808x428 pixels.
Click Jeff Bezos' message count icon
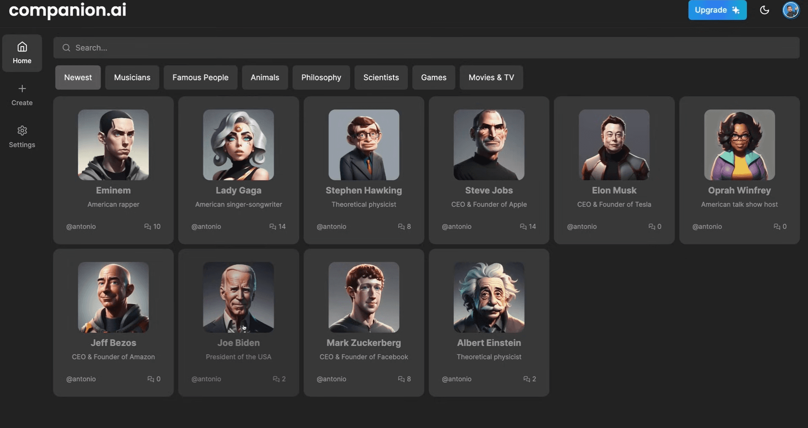150,379
